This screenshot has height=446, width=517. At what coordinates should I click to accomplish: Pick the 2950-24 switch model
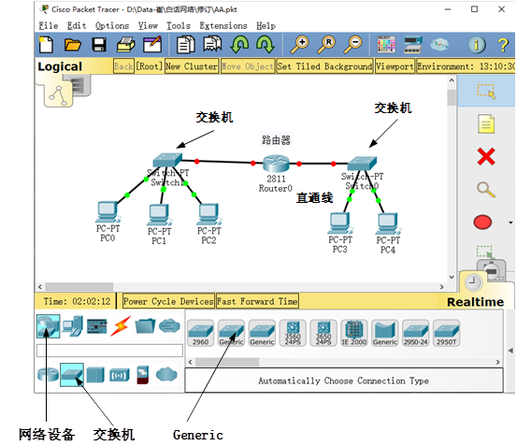[415, 333]
